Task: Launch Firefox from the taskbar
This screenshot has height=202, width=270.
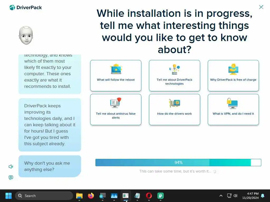Action: (91, 196)
